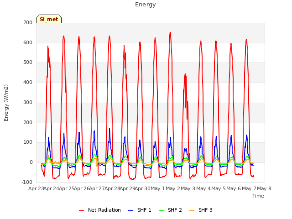Click the 600 y-axis tick label
The width and height of the screenshot is (292, 219).
(x=28, y=42)
